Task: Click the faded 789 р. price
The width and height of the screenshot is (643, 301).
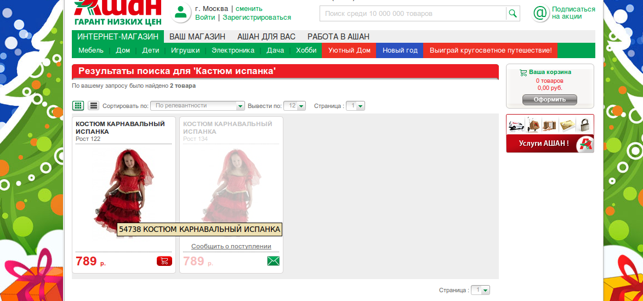Action: [x=198, y=261]
